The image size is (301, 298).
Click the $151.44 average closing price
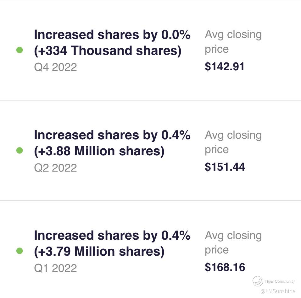pos(225,167)
